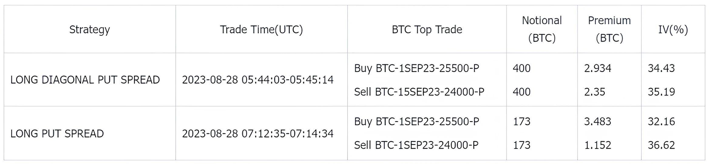Select the LONG DIAGONAL PUT SPREAD cell

[x=85, y=80]
